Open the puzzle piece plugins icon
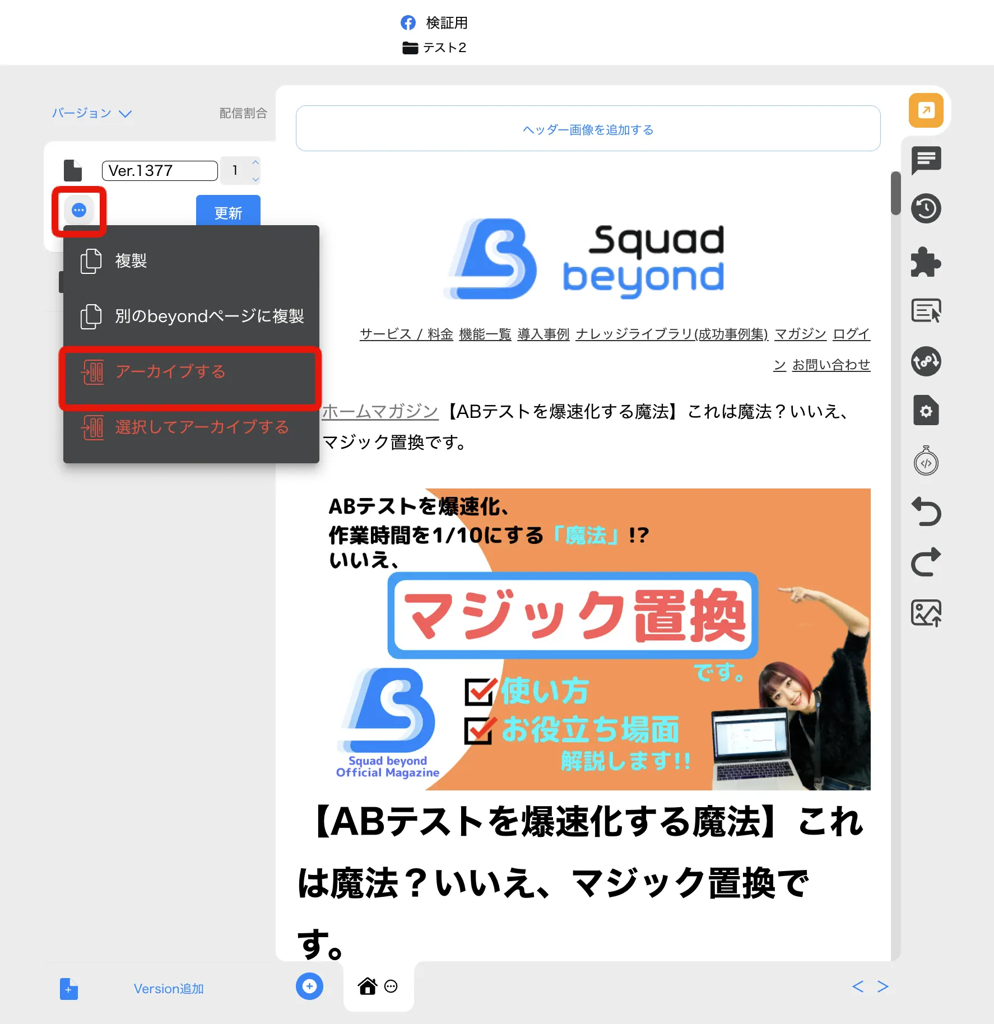Image resolution: width=994 pixels, height=1024 pixels. pos(926,262)
